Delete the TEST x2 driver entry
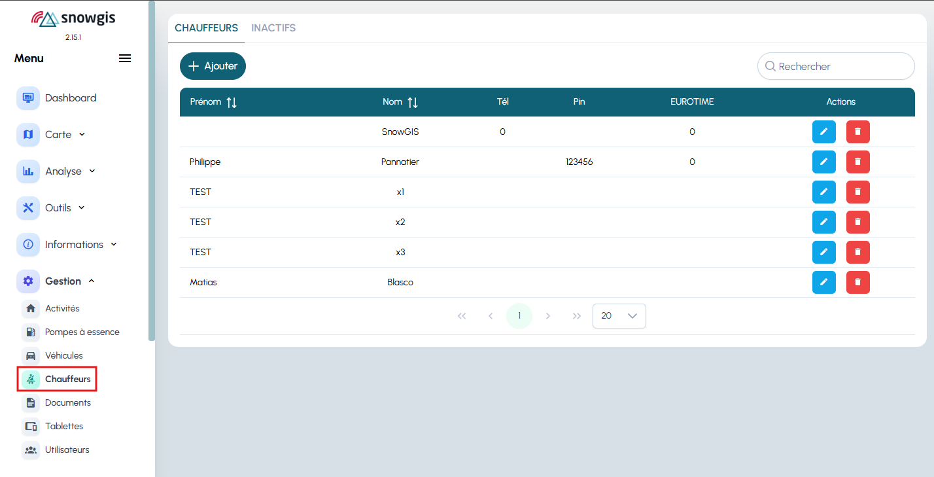This screenshot has height=477, width=934. (857, 222)
